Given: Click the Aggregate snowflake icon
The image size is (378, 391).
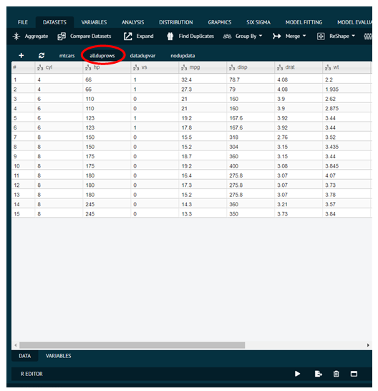Looking at the screenshot, I should coord(16,37).
